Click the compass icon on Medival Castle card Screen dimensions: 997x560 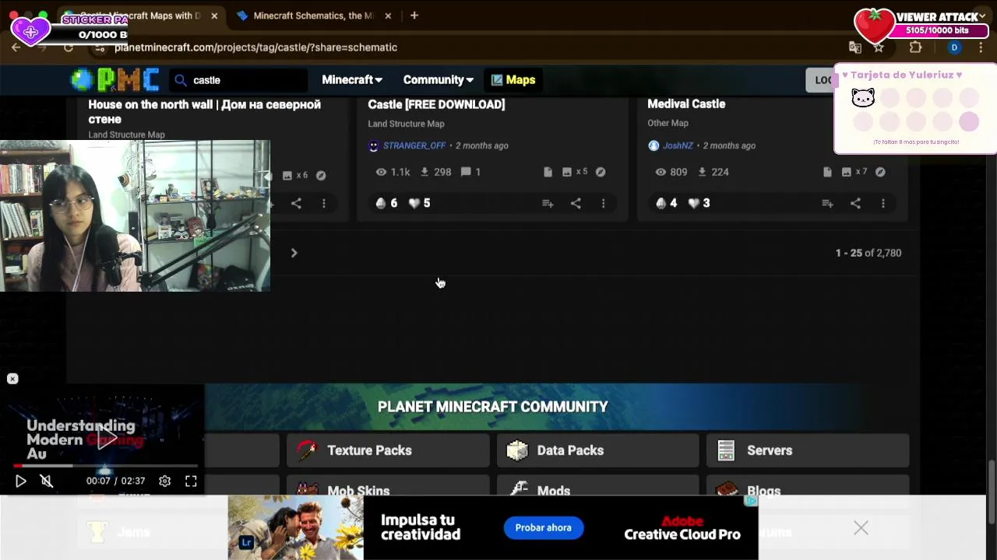tap(880, 172)
